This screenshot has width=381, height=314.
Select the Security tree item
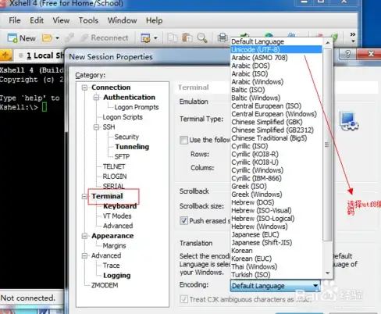click(126, 137)
